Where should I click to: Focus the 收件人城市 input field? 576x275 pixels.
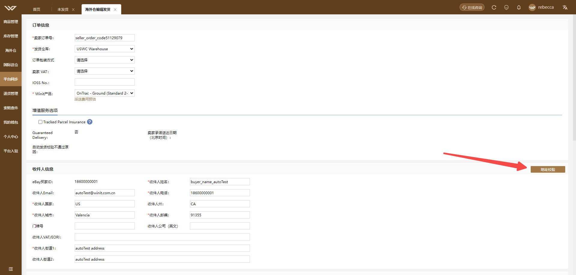tap(104, 215)
